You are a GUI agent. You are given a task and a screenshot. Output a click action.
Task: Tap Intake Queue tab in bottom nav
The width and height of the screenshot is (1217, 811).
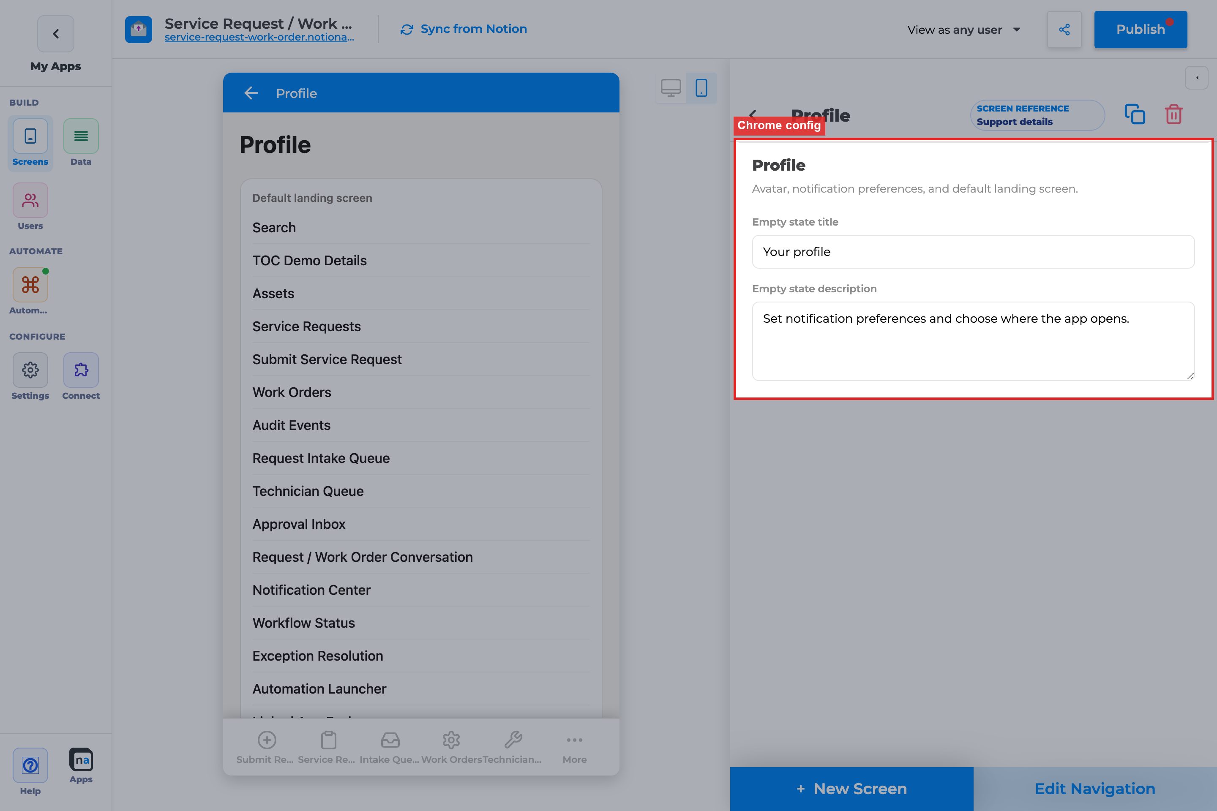390,747
